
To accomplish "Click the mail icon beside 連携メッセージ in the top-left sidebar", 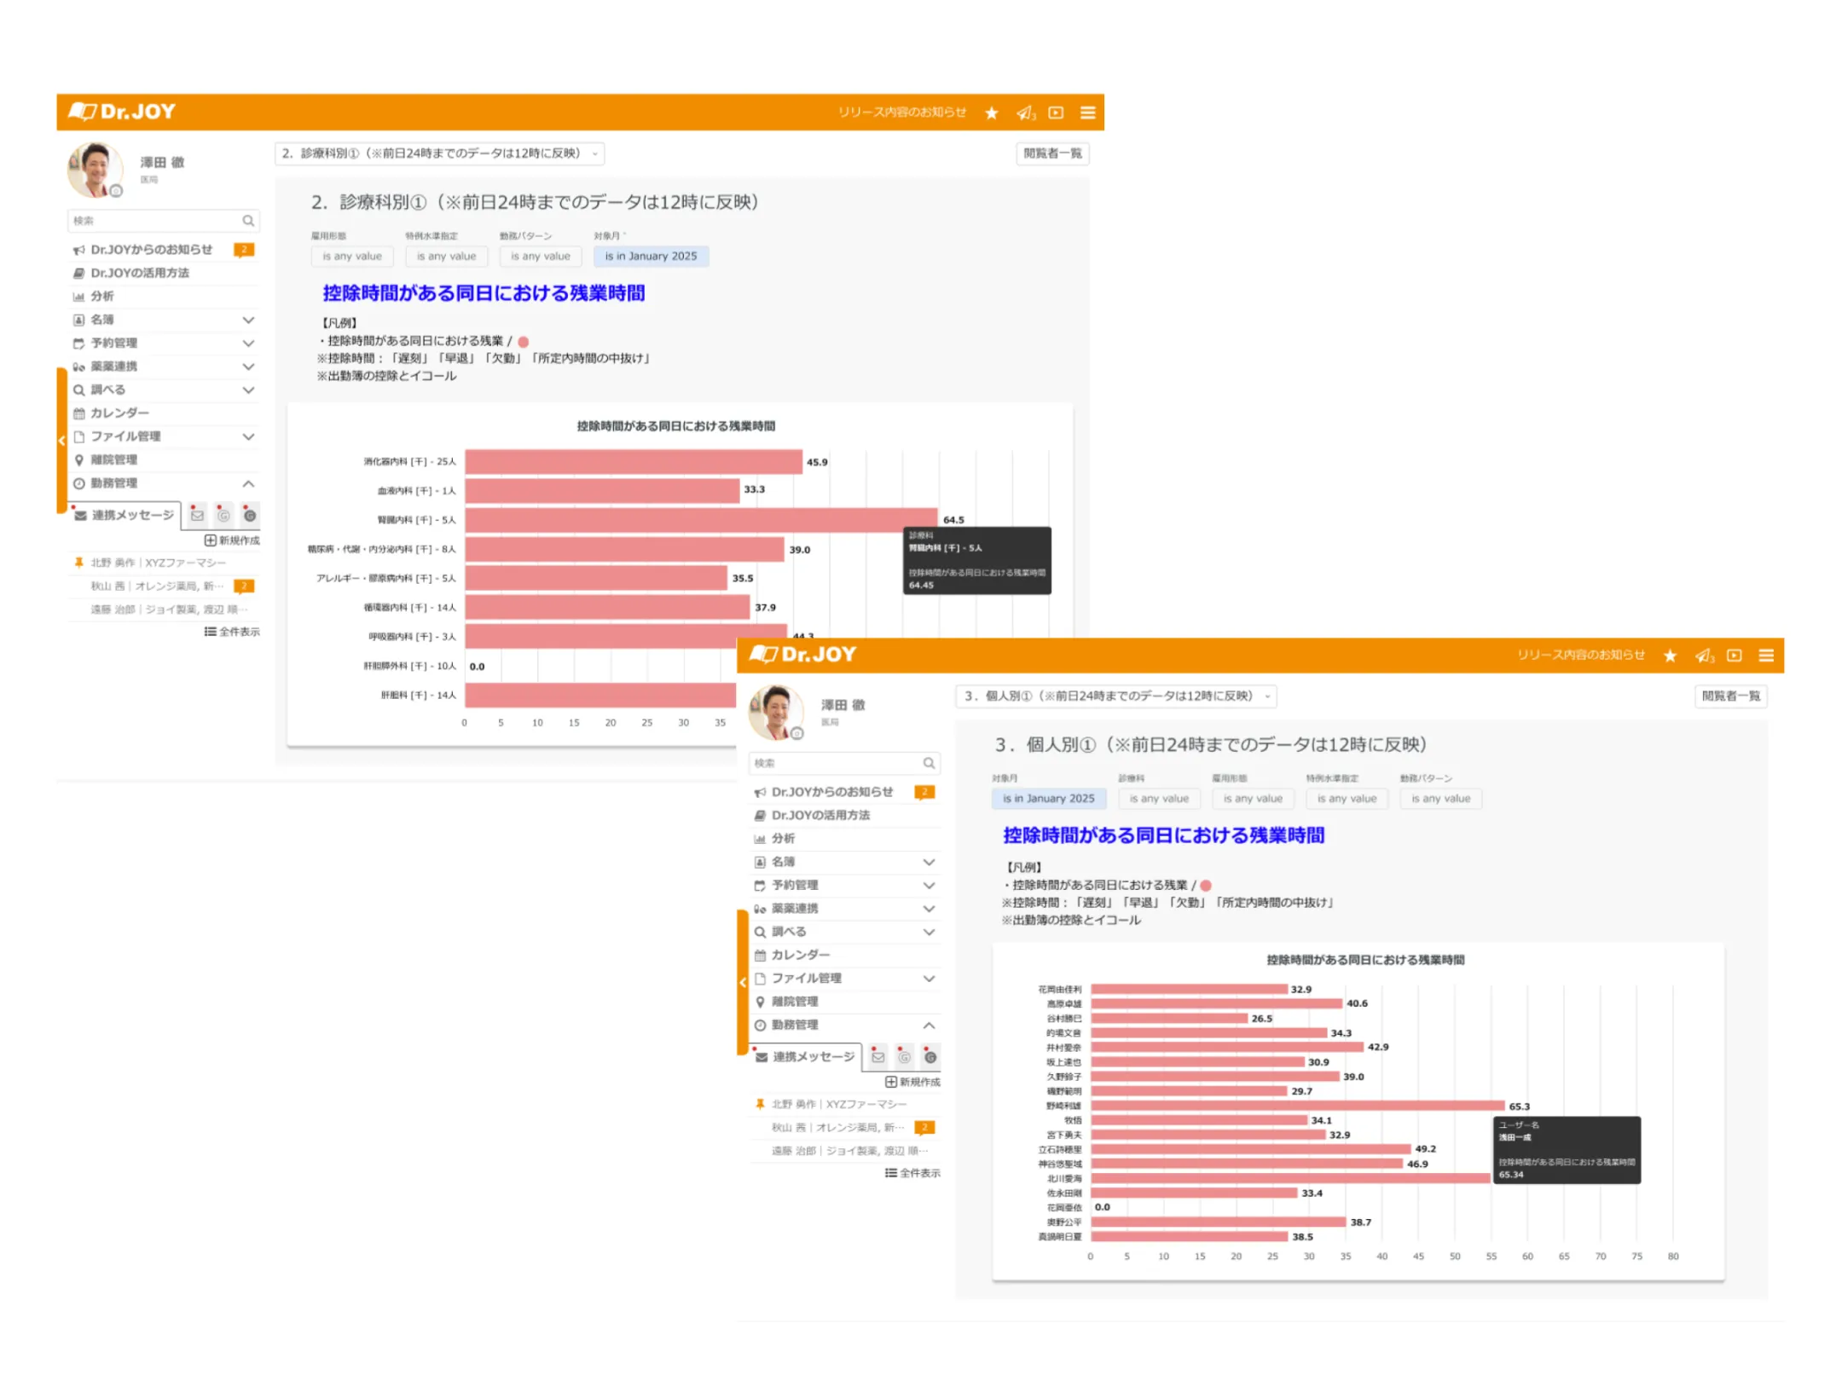I will click(x=197, y=515).
